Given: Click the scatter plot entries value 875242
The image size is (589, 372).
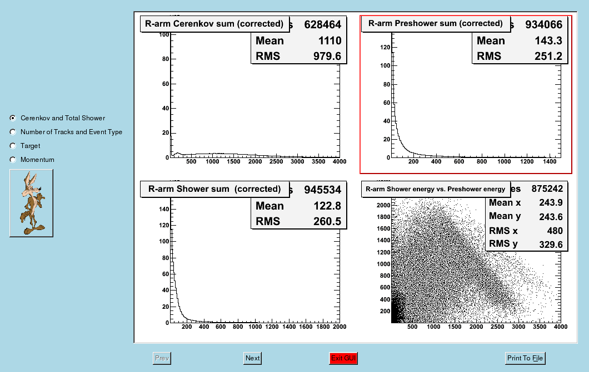Looking at the screenshot, I should click(547, 189).
